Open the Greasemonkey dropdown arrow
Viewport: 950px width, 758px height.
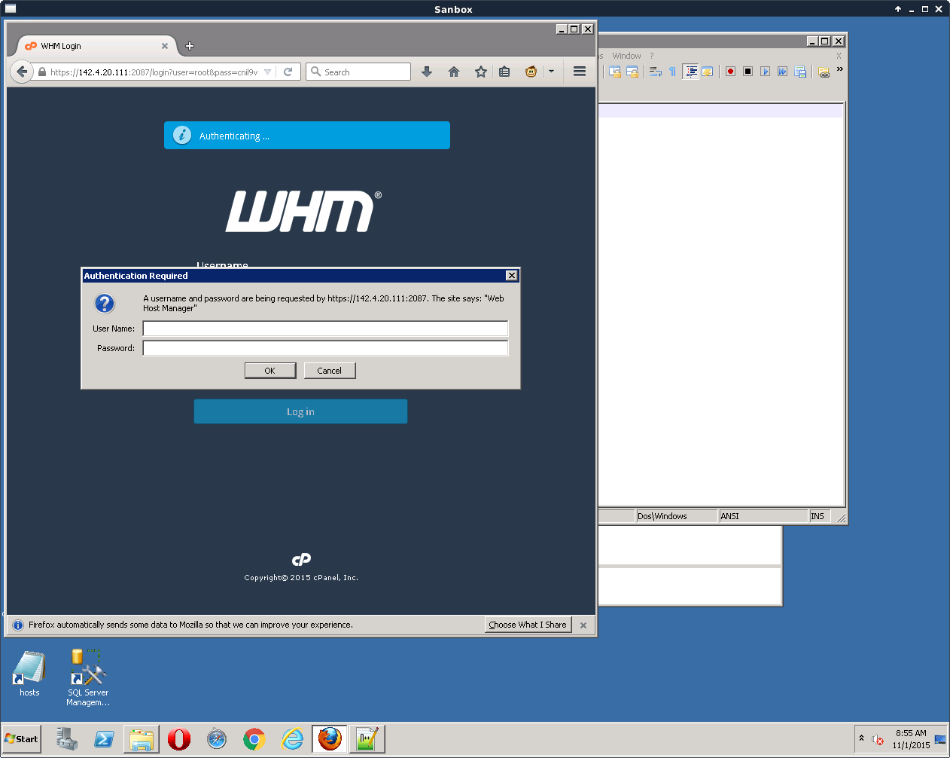pos(551,72)
